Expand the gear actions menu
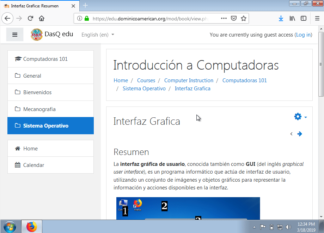This screenshot has height=233, width=324. [x=300, y=117]
